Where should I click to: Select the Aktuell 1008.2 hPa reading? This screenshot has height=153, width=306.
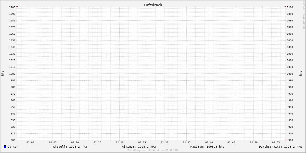pyautogui.click(x=70, y=147)
